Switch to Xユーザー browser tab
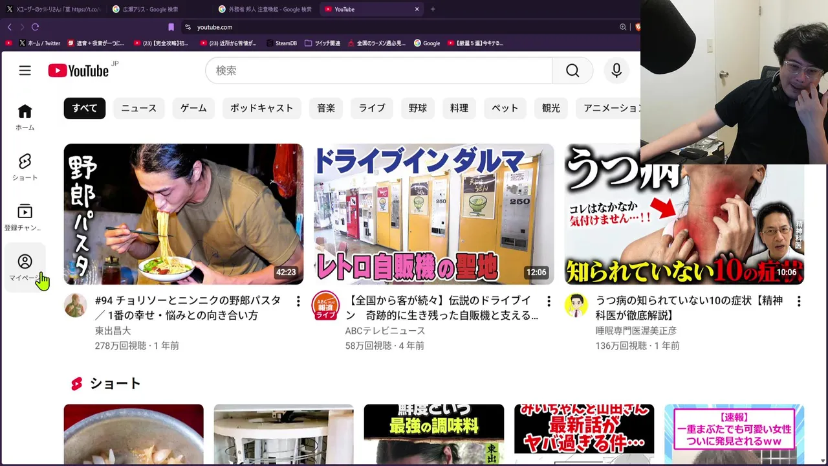Viewport: 828px width, 466px height. (x=53, y=9)
